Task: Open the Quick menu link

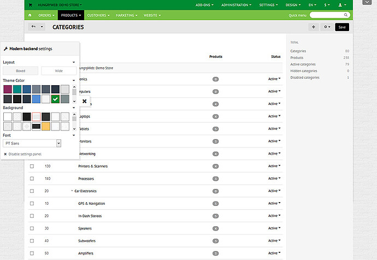Action: [x=297, y=15]
